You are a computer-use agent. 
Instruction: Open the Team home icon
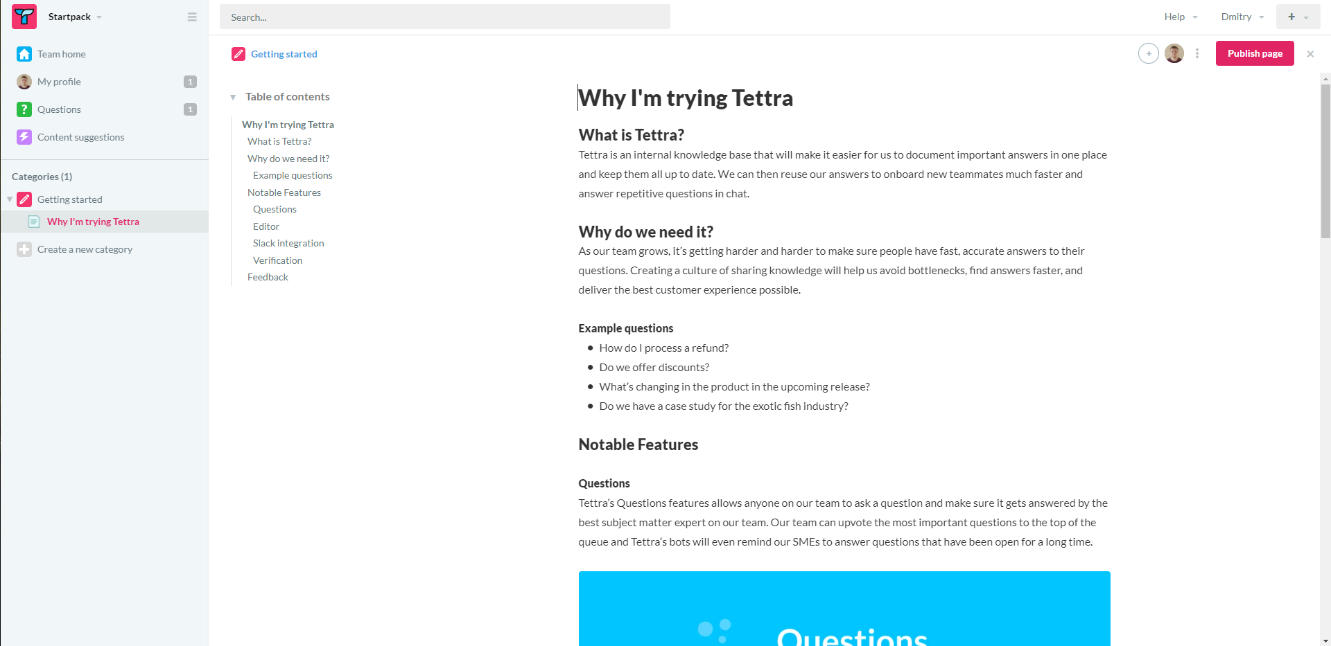pos(24,54)
